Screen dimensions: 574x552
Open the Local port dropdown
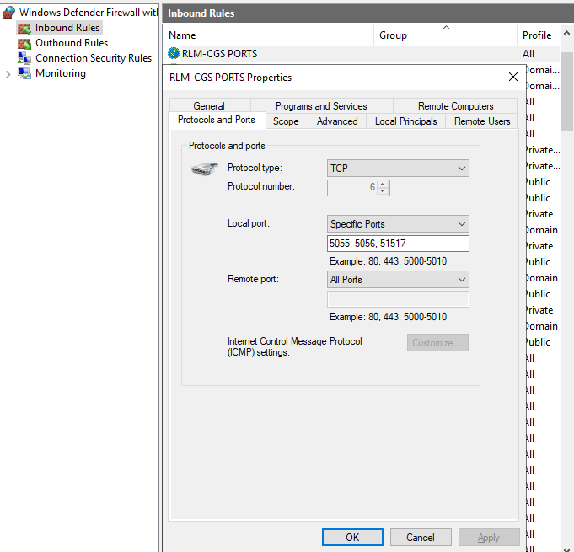(398, 224)
